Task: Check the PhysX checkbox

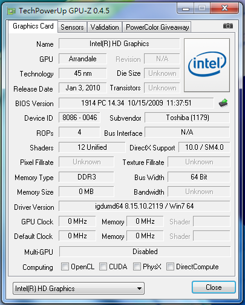Action: tap(137, 267)
